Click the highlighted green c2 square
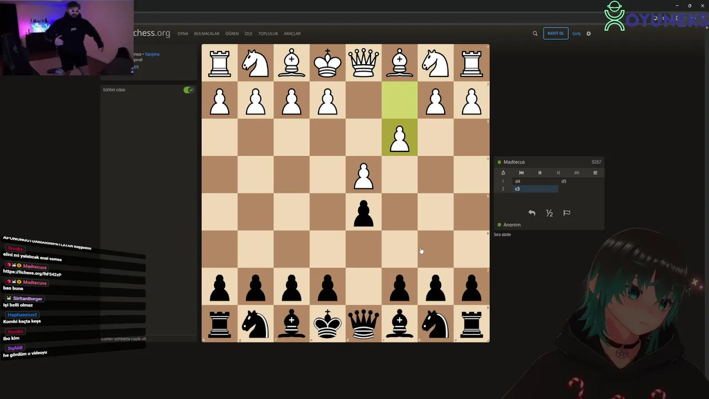Viewport: 709px width, 399px height. [399, 100]
